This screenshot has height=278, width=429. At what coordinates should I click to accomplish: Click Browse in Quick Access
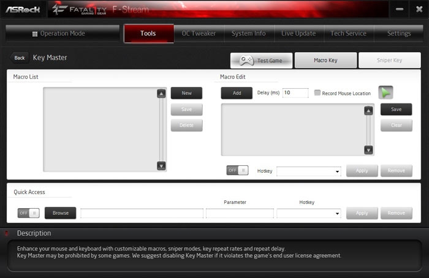tap(61, 213)
